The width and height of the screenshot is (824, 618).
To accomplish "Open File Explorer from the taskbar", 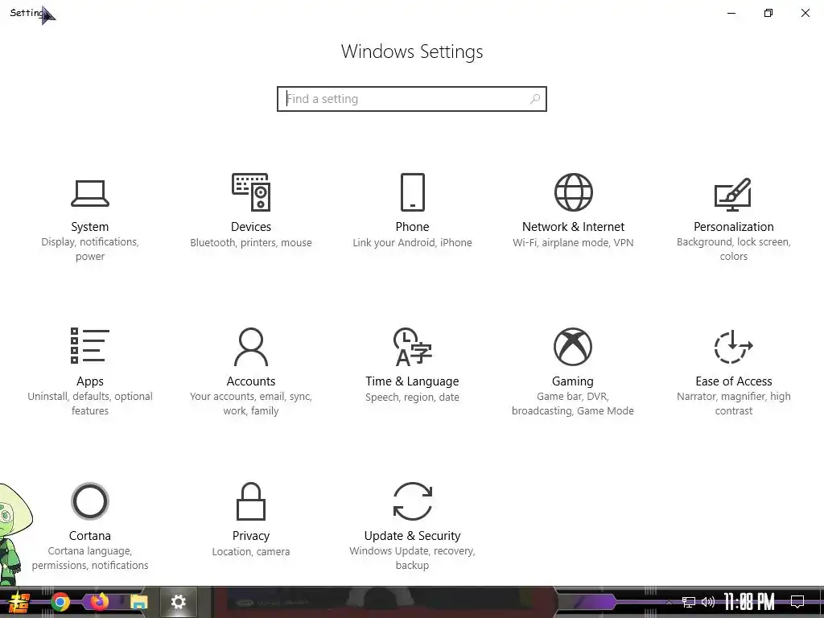I will (x=138, y=602).
